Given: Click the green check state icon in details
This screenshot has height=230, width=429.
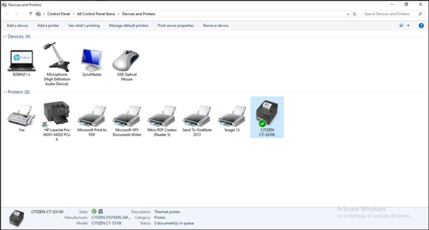Looking at the screenshot, I should [x=94, y=212].
